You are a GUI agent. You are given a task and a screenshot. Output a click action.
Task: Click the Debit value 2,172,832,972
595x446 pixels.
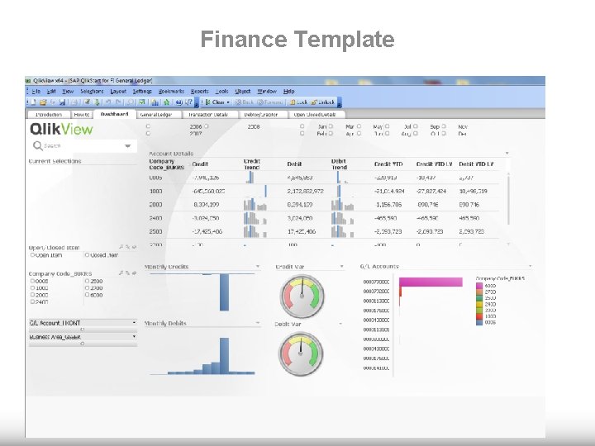tap(306, 191)
